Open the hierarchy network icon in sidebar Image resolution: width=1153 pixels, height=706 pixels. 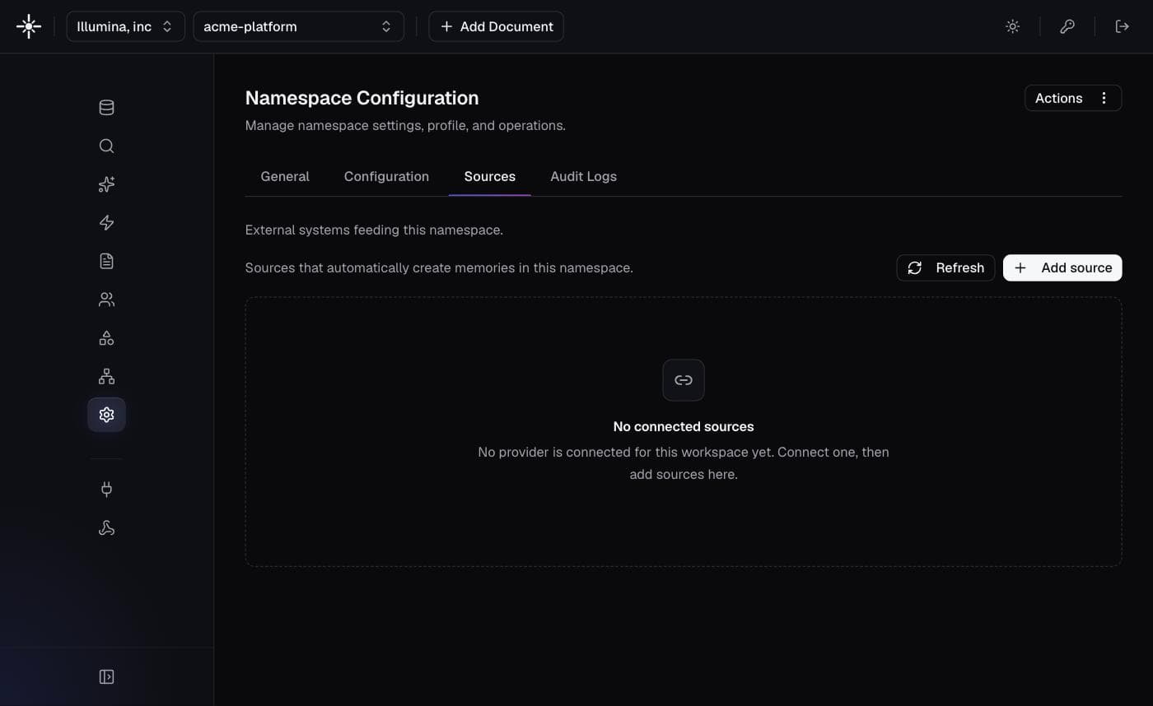pos(106,376)
